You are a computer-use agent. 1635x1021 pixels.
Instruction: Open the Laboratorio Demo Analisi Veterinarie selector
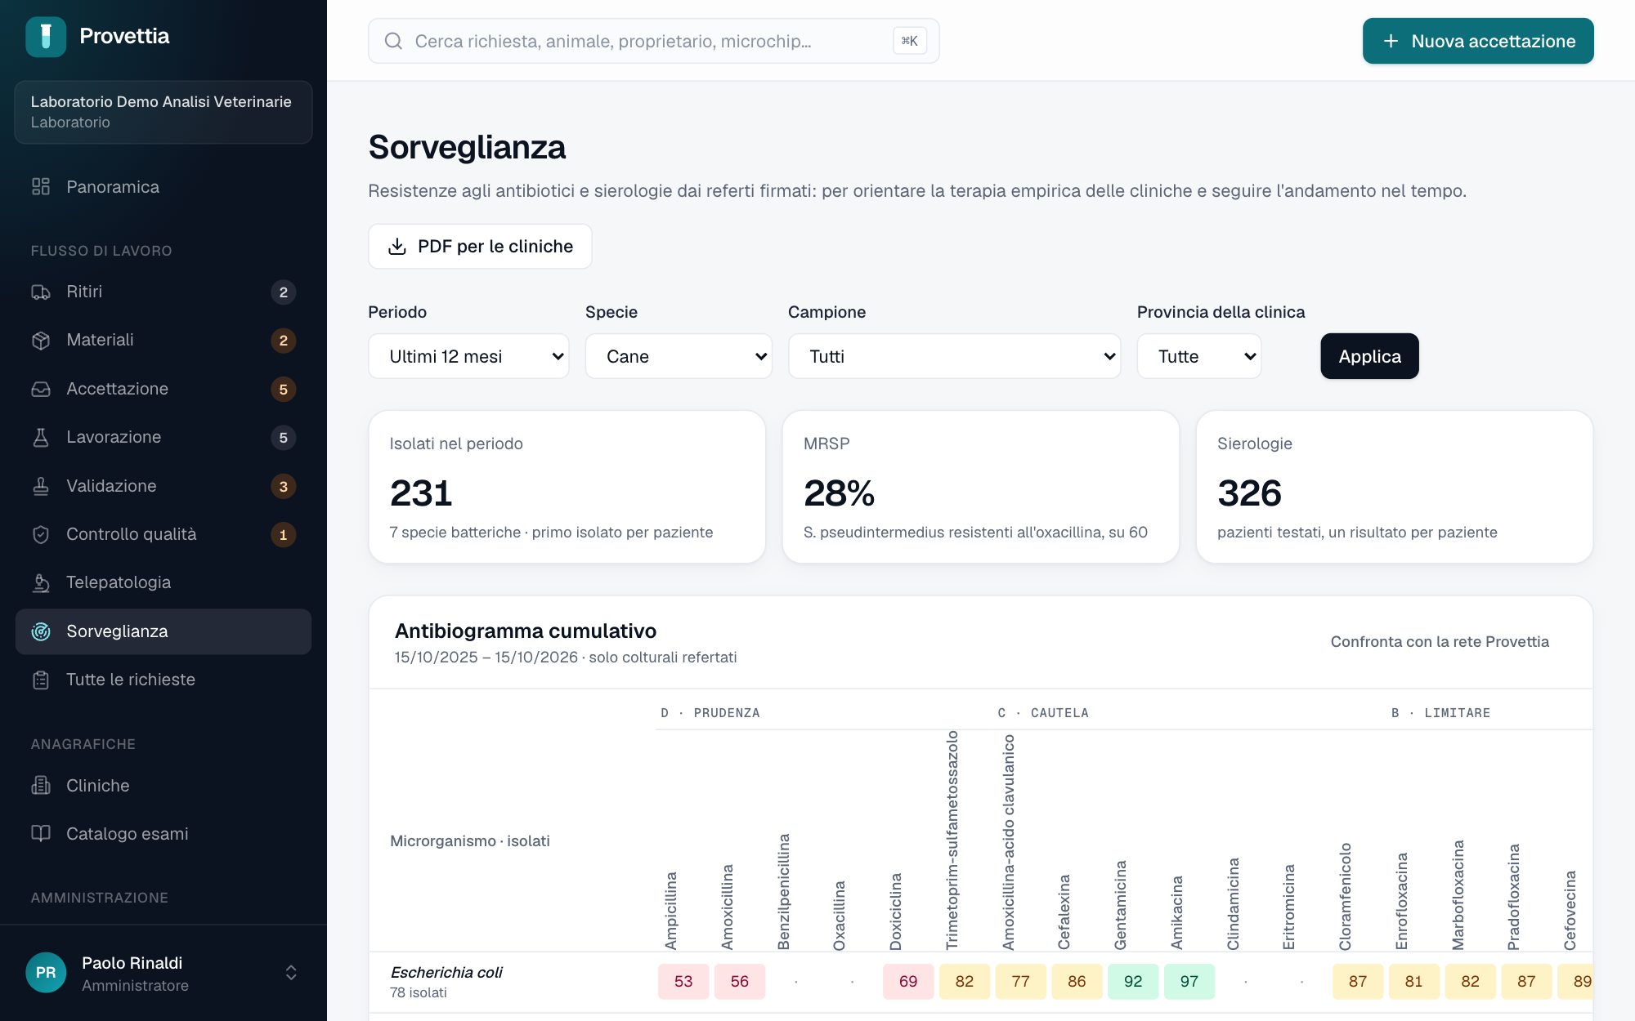tap(163, 112)
